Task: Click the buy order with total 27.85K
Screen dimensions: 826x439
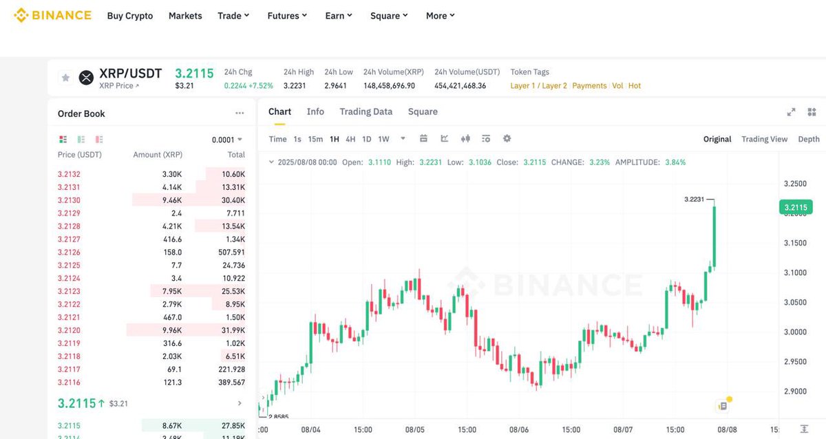Action: pyautogui.click(x=151, y=426)
